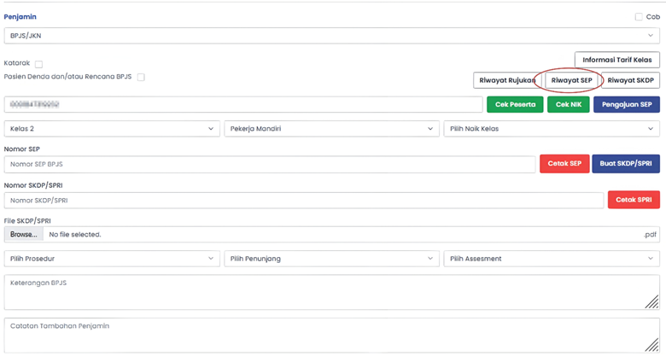Enable the Katarak checkbox

39,64
